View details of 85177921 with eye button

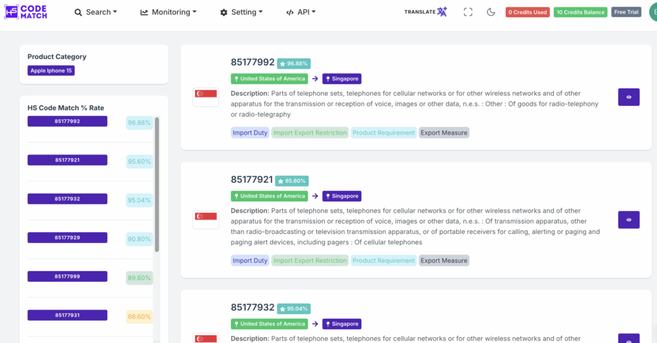pos(628,220)
